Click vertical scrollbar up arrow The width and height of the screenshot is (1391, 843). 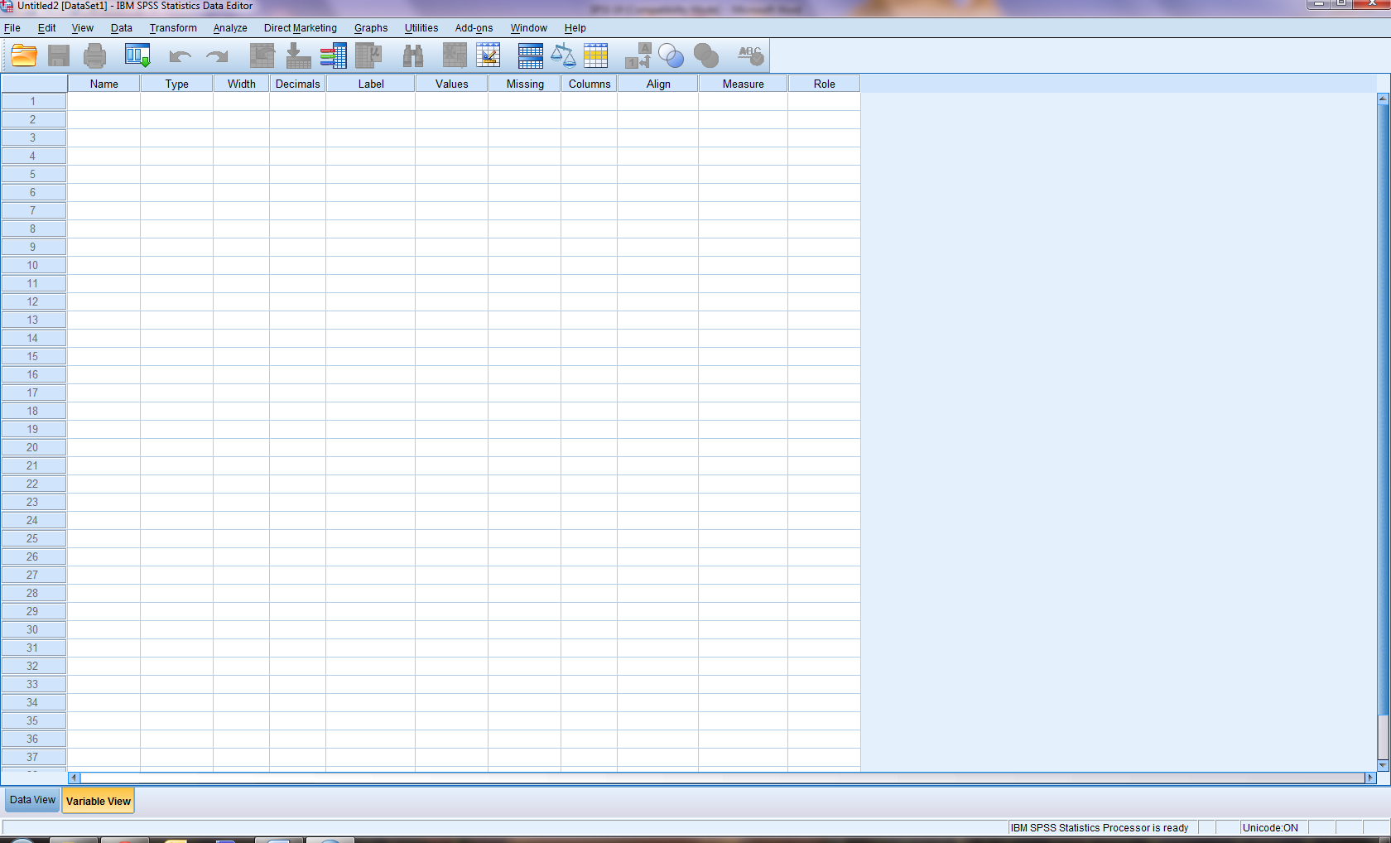(1383, 99)
